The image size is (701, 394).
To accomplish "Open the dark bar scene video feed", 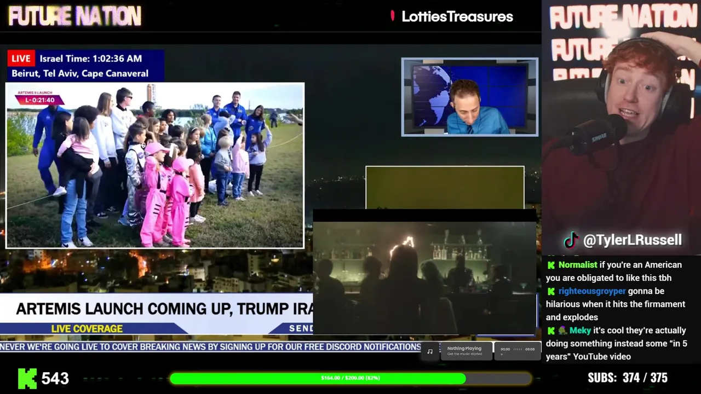I will [x=424, y=271].
